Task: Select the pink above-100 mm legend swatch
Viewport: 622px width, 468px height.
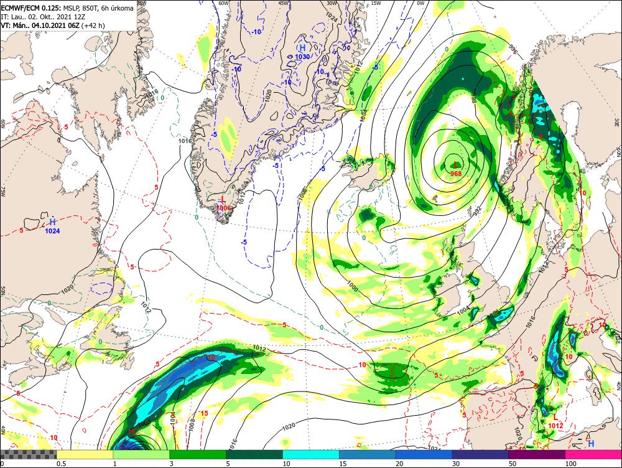Action: [593, 454]
